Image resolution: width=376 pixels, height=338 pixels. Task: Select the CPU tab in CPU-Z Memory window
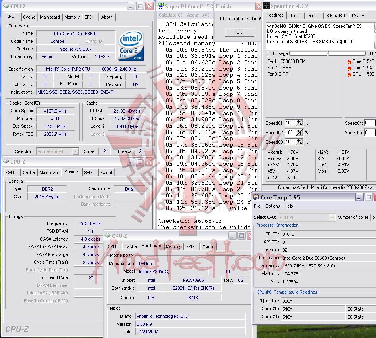click(10, 172)
